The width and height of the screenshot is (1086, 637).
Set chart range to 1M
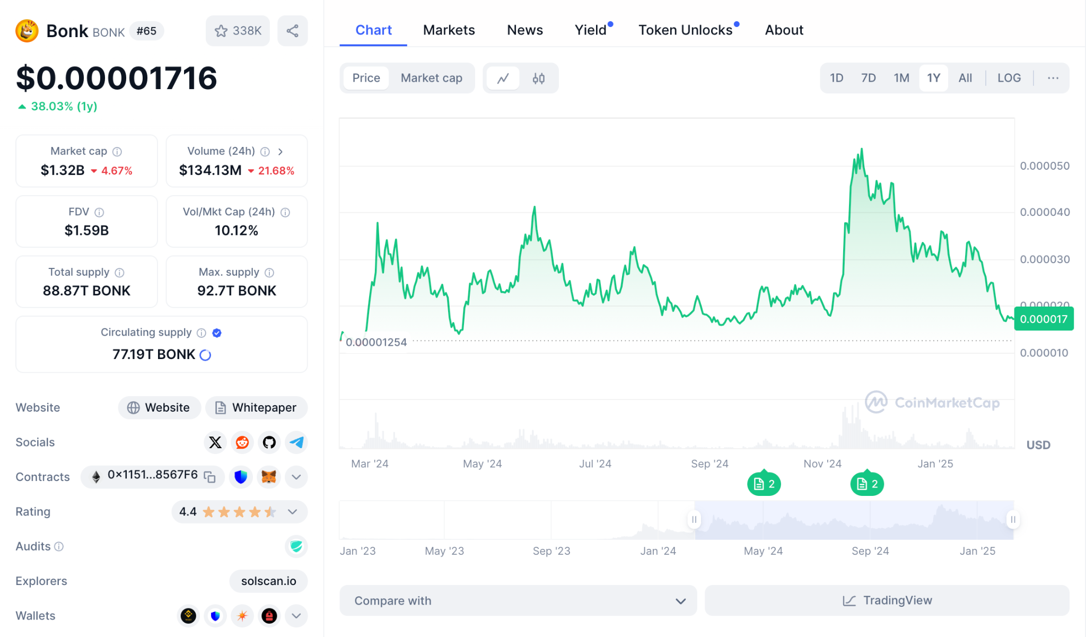[x=901, y=78]
